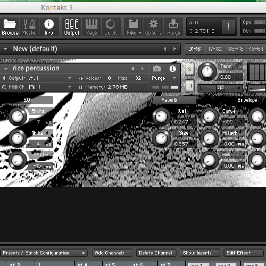Switch to instrument page 01-16
This screenshot has width=266, height=266.
195,49
